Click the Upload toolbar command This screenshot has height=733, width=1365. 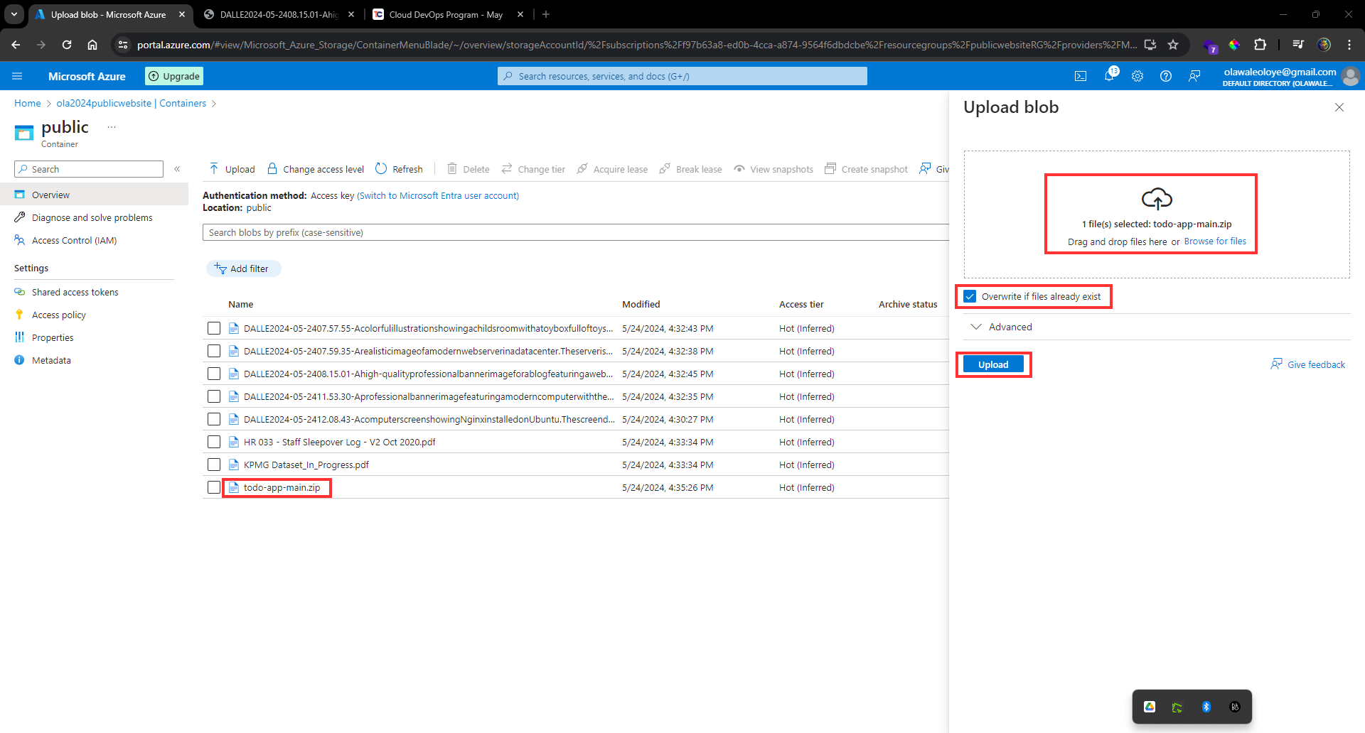click(232, 169)
